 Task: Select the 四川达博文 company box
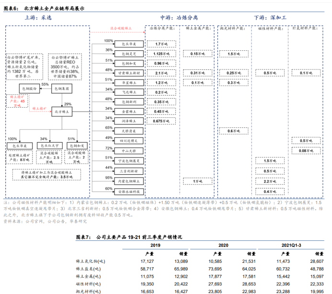point(129,141)
